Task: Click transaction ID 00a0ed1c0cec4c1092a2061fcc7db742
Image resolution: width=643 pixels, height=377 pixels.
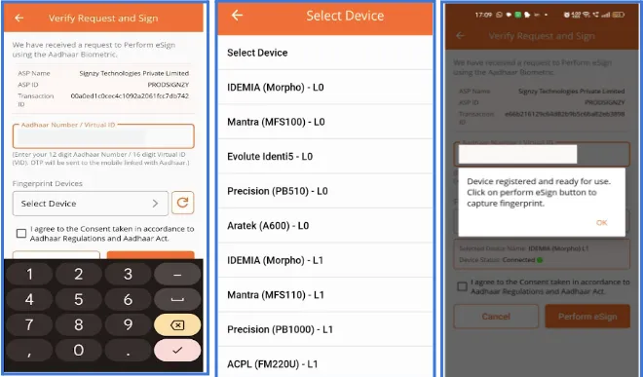Action: [130, 96]
